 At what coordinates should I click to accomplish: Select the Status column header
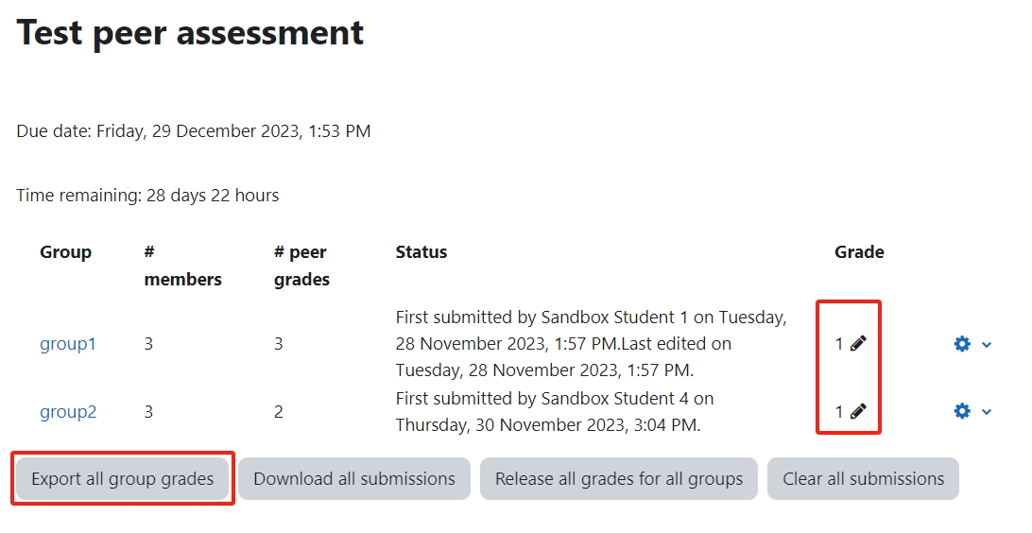[421, 252]
